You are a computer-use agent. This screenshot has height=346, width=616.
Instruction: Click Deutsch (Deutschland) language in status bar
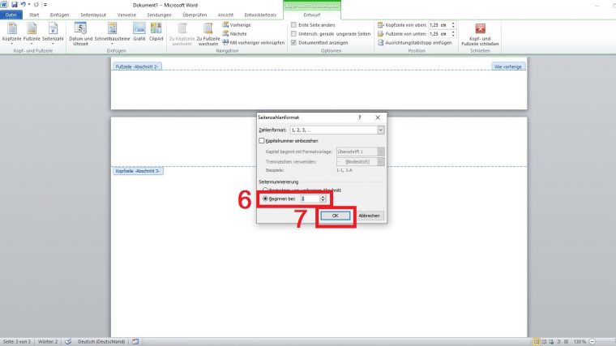(102, 341)
